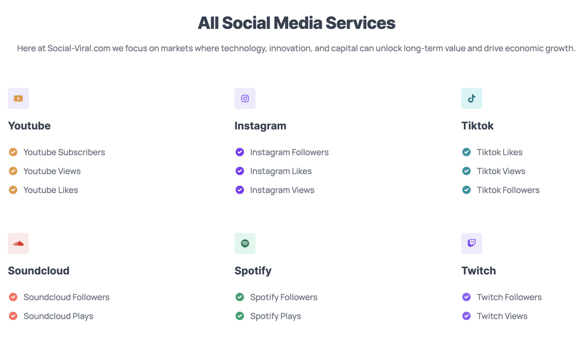Select the Instagram Likes service item
The width and height of the screenshot is (584, 344).
281,171
